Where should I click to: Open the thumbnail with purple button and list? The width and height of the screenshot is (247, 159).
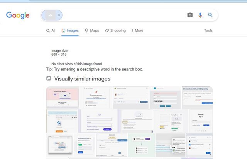click(x=142, y=145)
